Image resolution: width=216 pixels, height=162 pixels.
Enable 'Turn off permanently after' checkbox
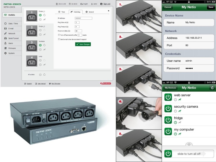tap(59, 35)
